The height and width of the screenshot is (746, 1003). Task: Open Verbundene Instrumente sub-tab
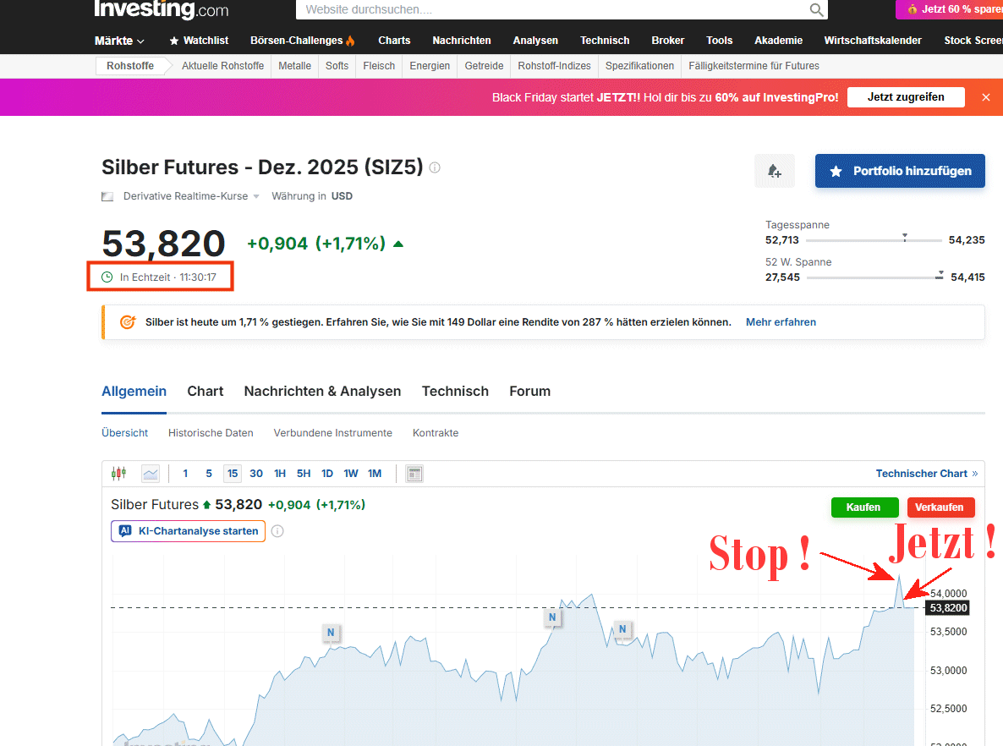point(332,433)
